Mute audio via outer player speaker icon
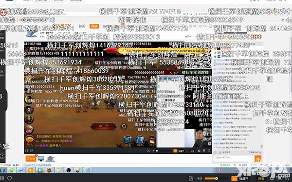Viewport: 292px width, 182px height. [x=200, y=179]
